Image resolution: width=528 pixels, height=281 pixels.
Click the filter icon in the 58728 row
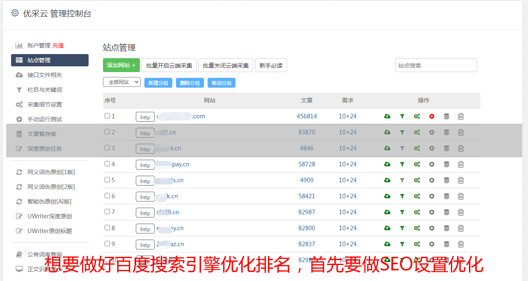click(402, 164)
